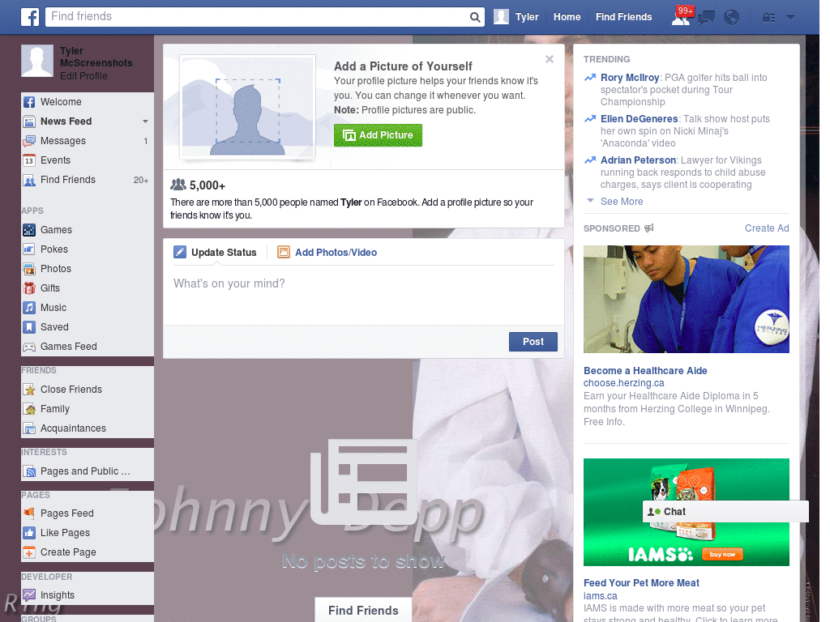The image size is (830, 622).
Task: Click iams.ca ad URL
Action: click(x=601, y=596)
